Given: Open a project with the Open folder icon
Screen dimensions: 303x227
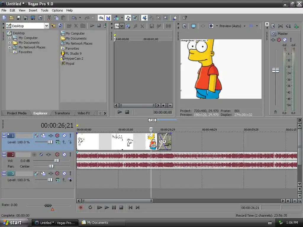Looking at the screenshot, I should tap(12, 18).
